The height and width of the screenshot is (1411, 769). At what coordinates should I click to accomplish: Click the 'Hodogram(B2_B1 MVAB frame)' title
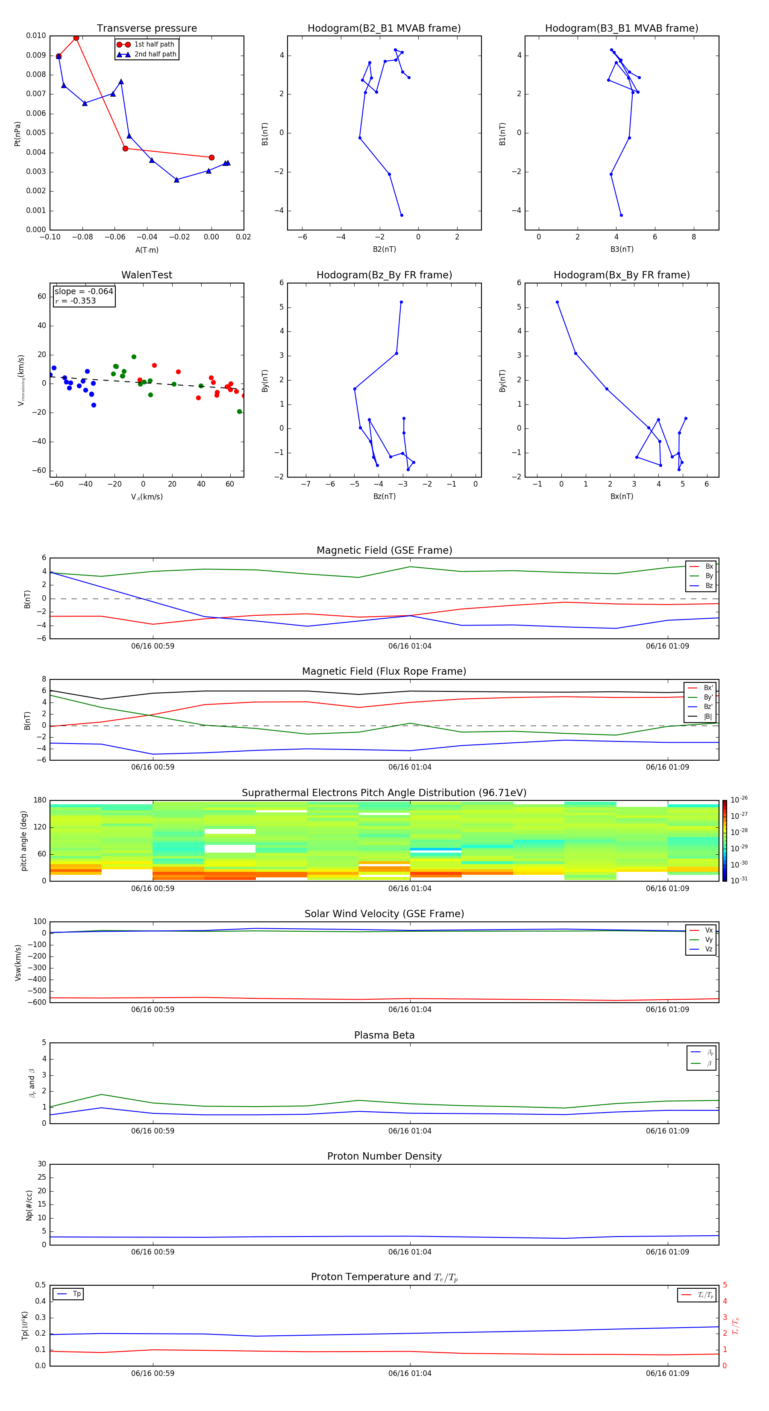384,29
